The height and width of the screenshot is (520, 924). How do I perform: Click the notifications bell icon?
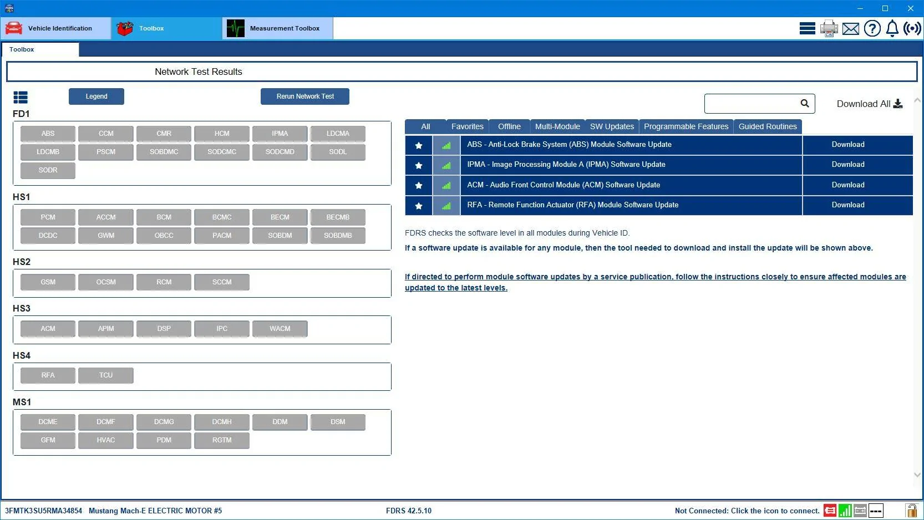click(892, 28)
